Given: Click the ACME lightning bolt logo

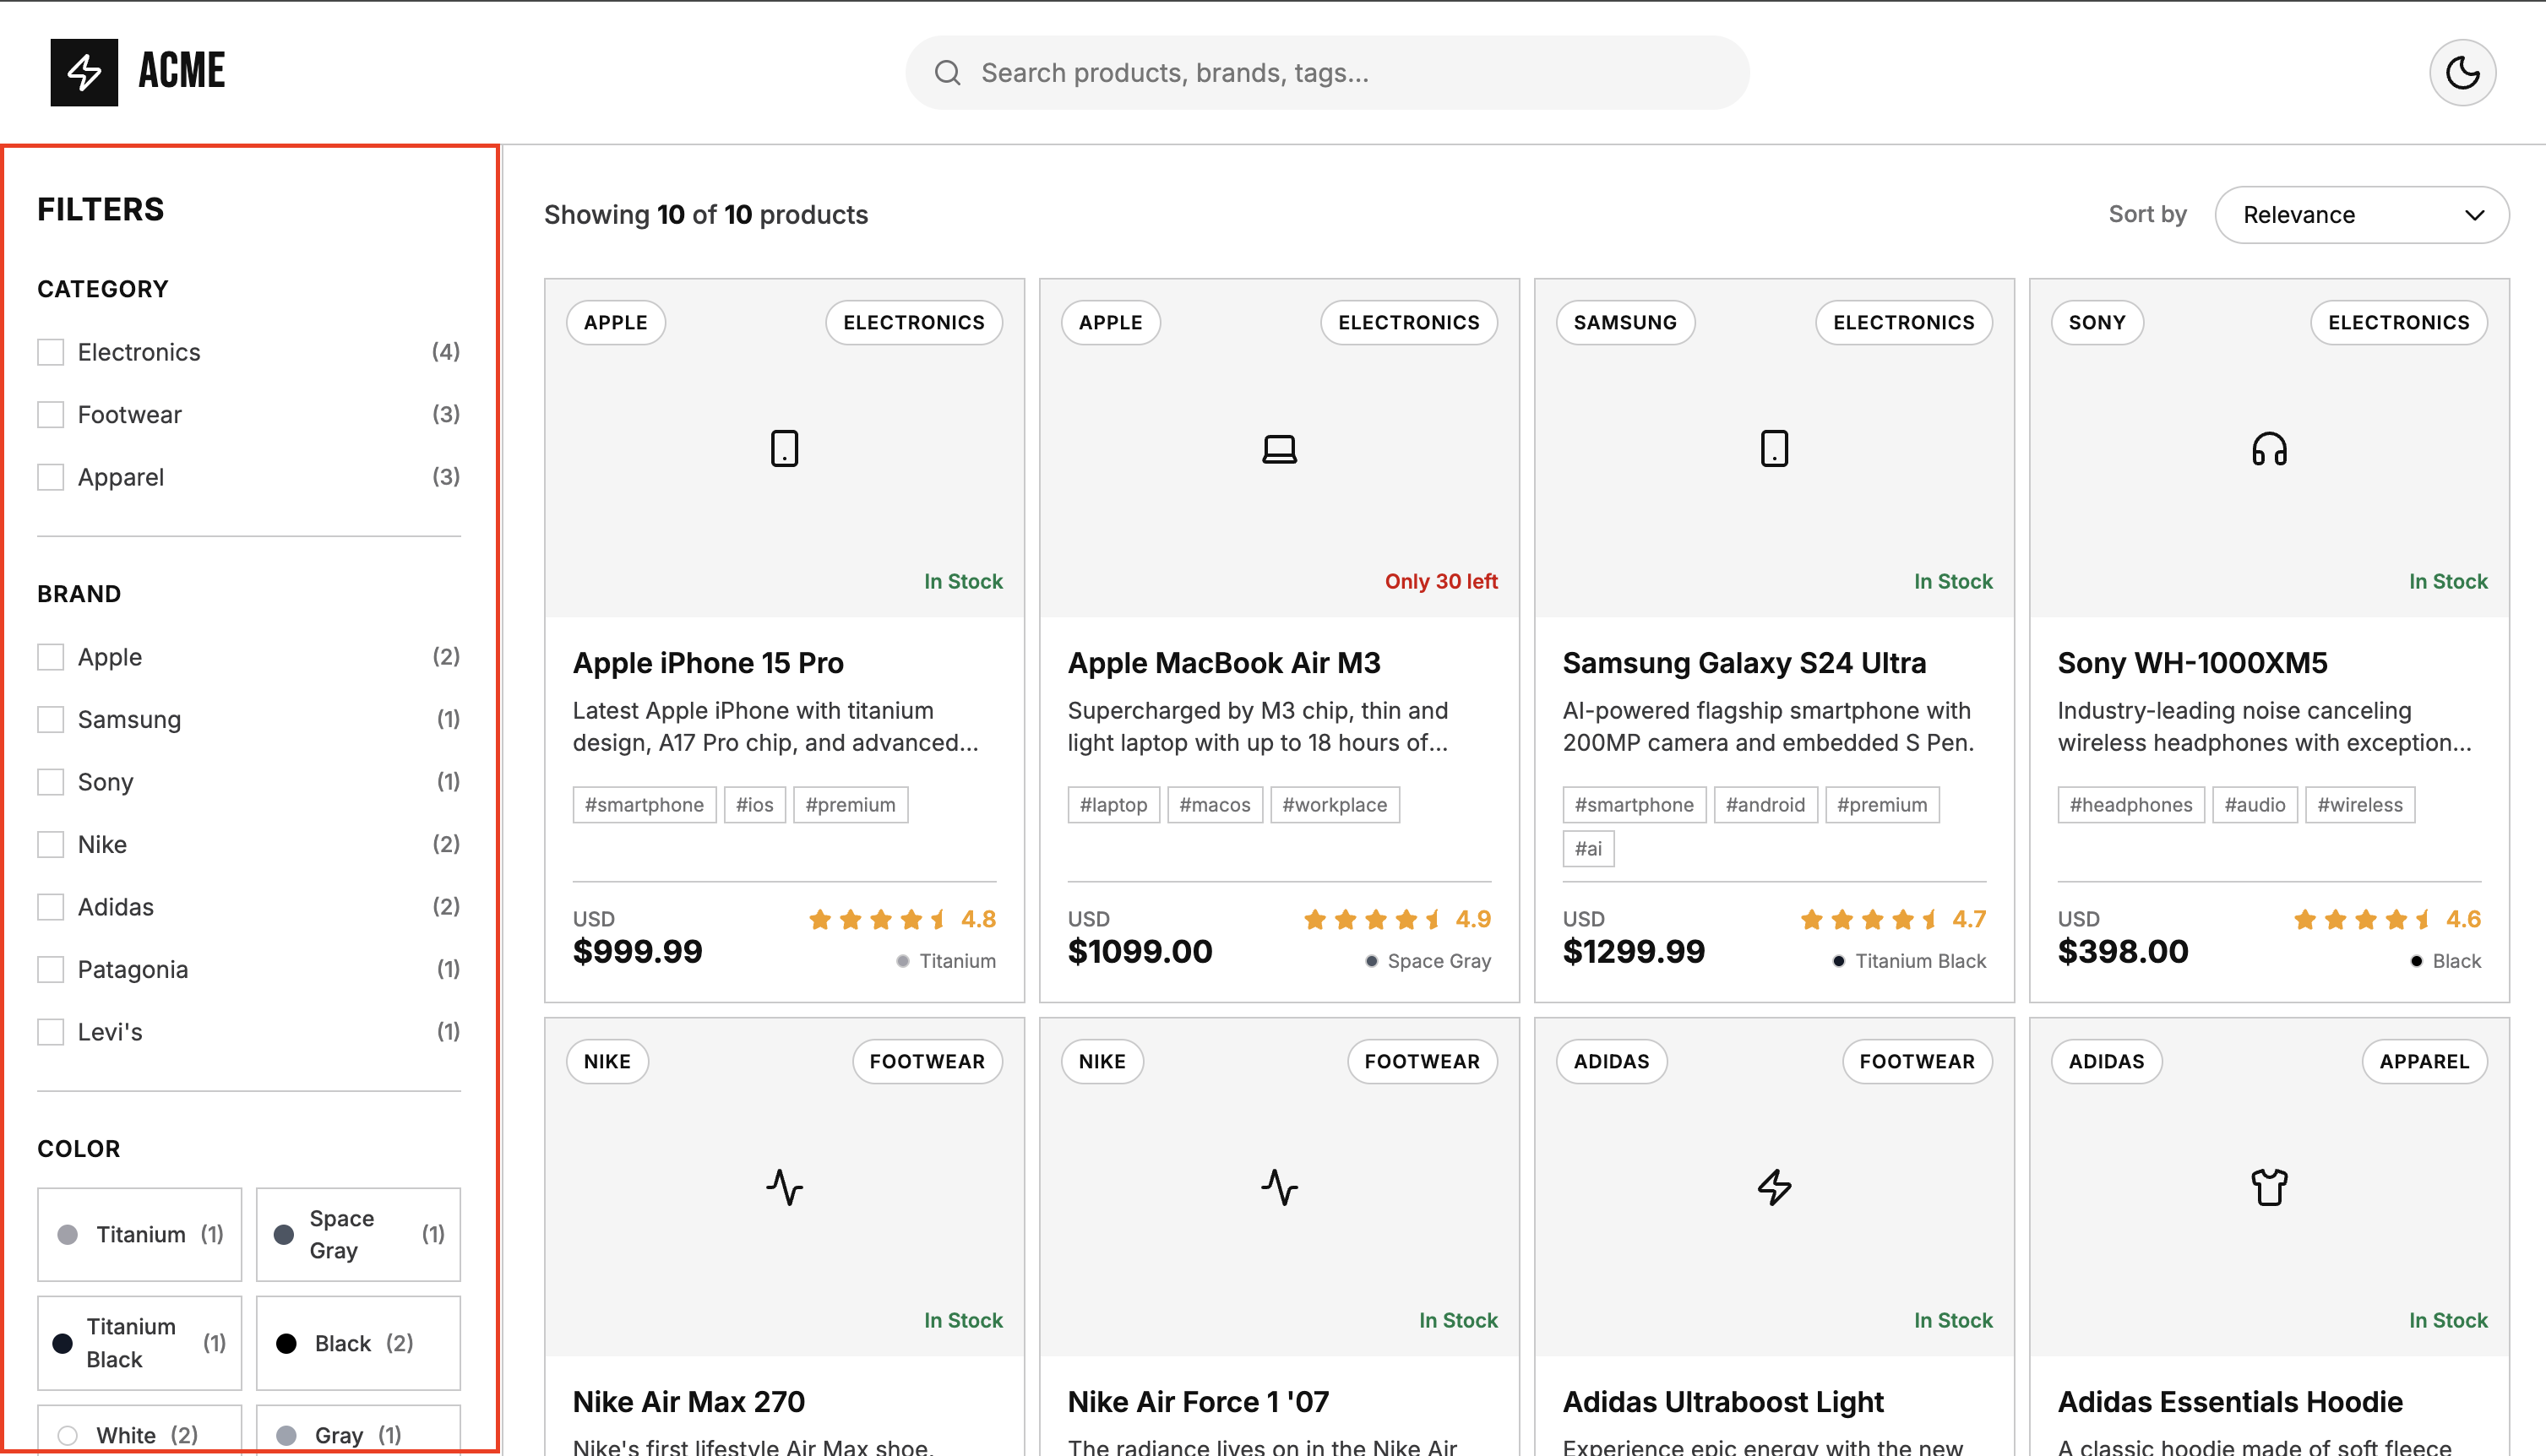Looking at the screenshot, I should 84,72.
